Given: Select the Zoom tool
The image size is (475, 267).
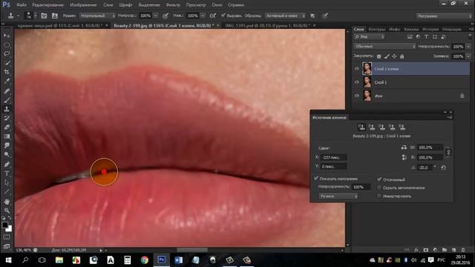Looking at the screenshot, I should pos(7,211).
